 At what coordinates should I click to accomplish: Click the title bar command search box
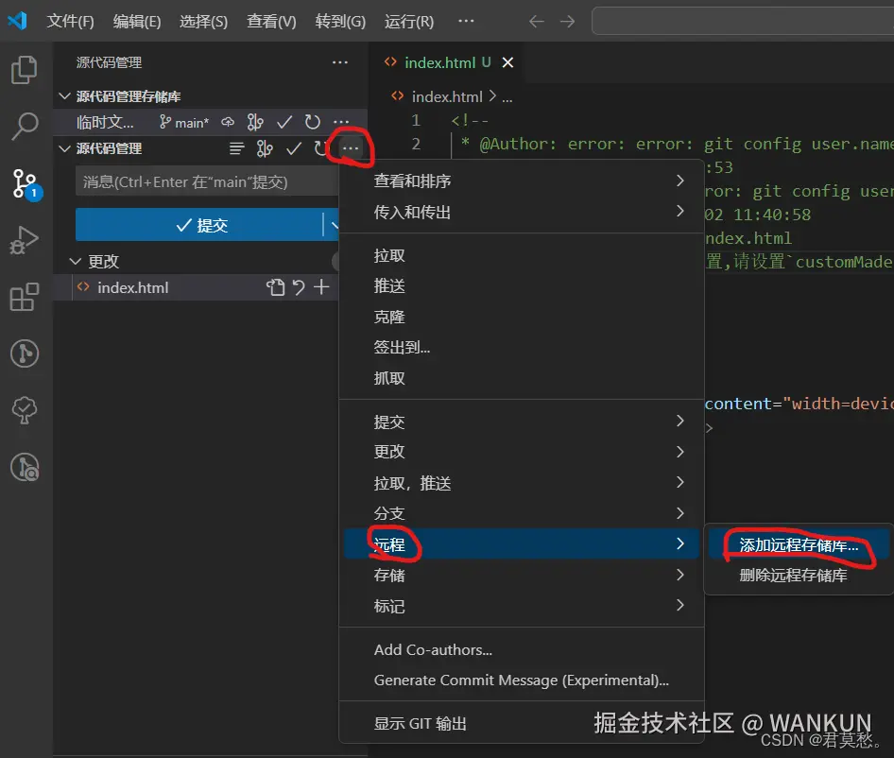click(743, 21)
